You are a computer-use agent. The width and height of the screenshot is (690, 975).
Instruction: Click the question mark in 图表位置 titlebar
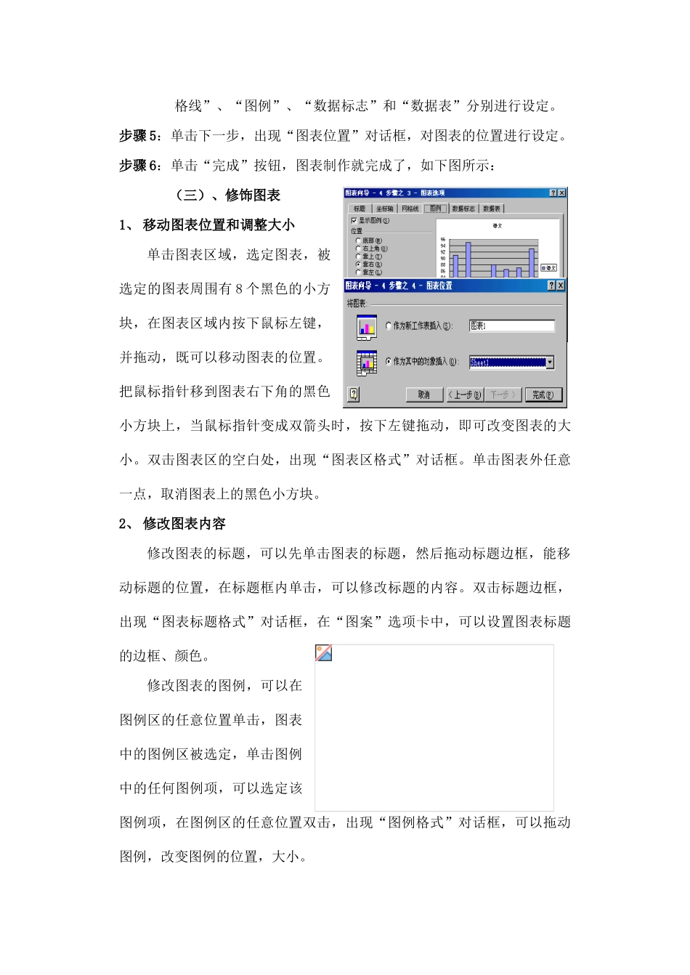(x=552, y=286)
